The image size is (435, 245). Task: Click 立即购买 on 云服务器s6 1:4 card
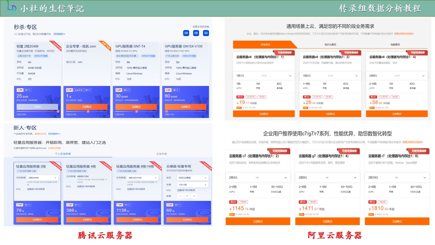(x=397, y=114)
